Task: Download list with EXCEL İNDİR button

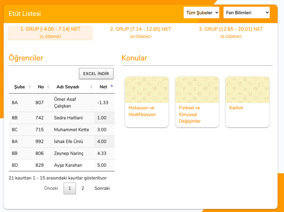Action: (96, 74)
